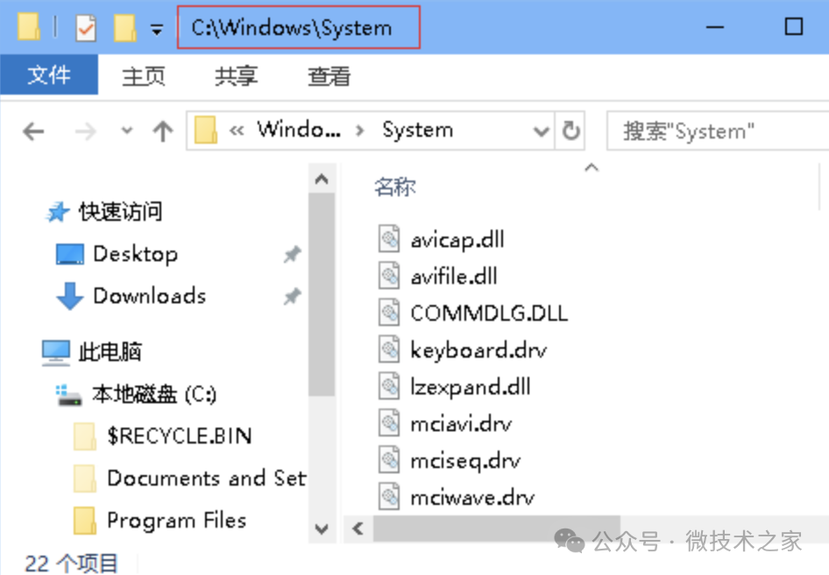Open Documents and Settings folder in tree

point(206,479)
